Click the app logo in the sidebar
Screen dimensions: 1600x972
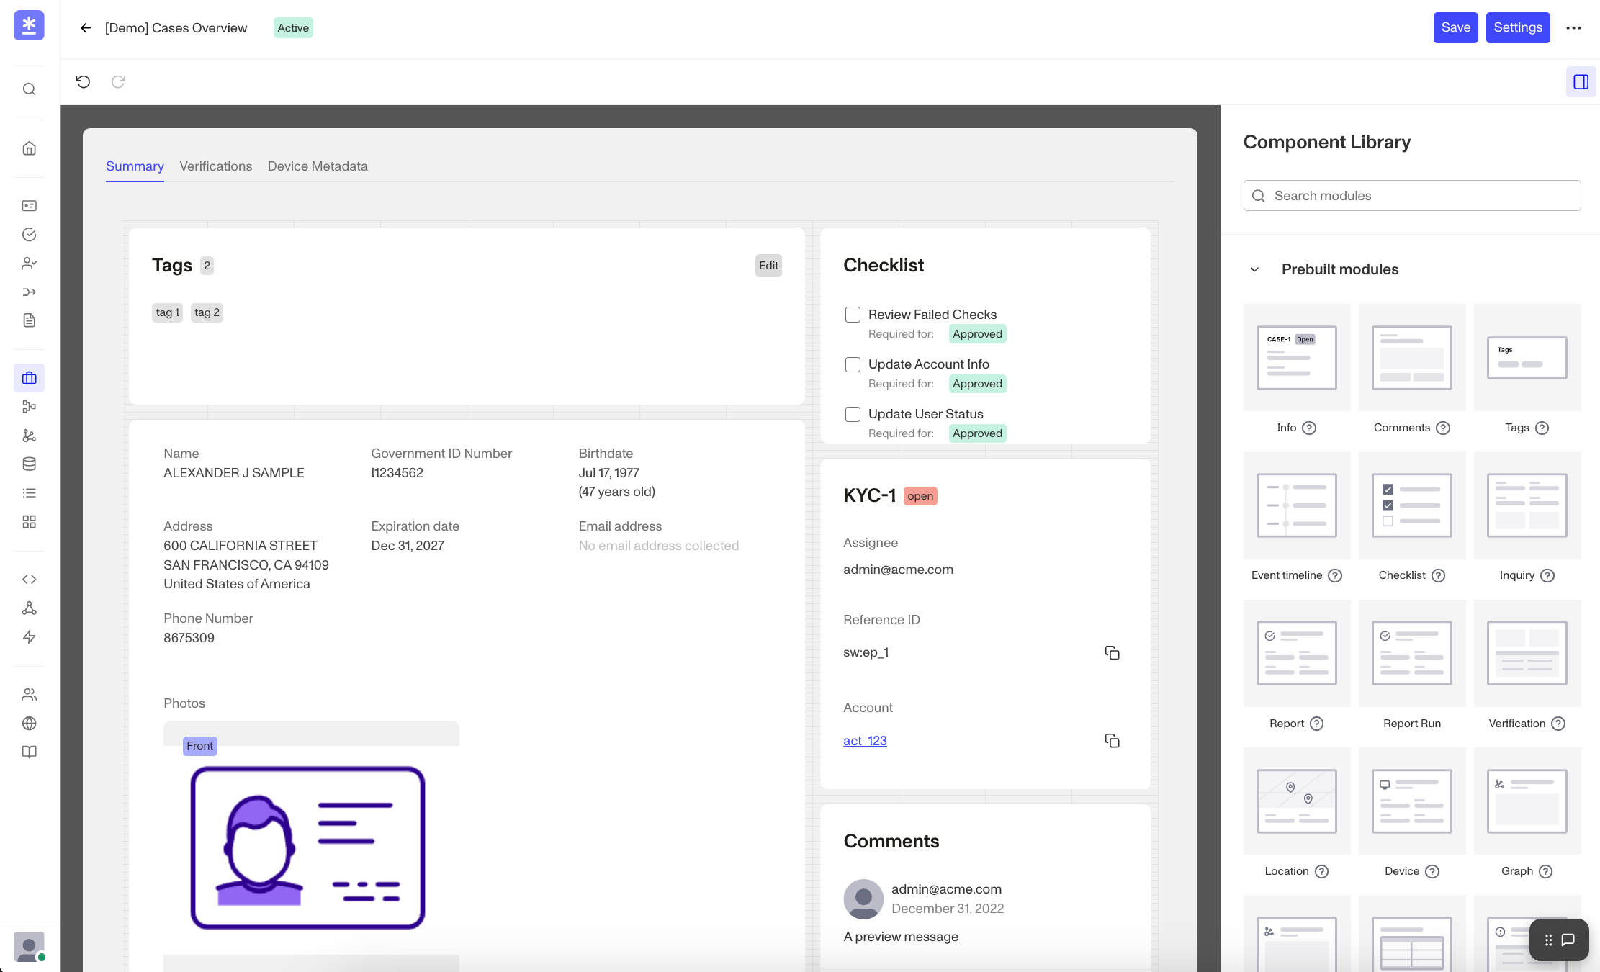click(x=29, y=26)
